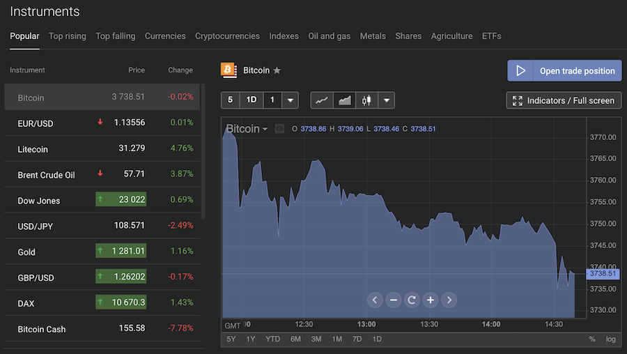Switch to the Top rising tab
The width and height of the screenshot is (627, 354).
(67, 36)
